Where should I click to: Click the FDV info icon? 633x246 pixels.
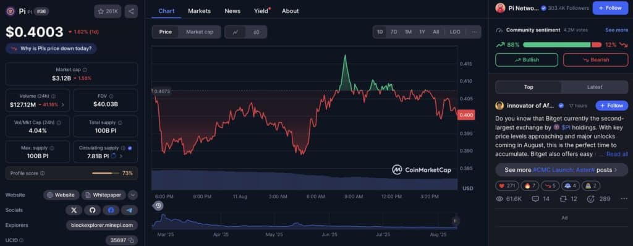[111, 96]
